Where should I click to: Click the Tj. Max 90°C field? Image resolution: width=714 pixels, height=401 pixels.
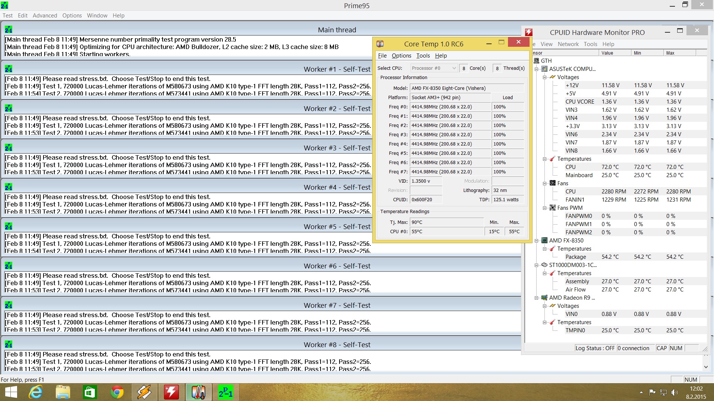[447, 222]
